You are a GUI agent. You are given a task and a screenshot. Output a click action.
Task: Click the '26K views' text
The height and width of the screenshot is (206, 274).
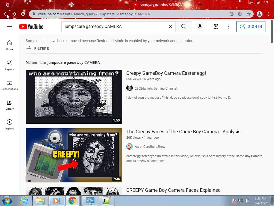coord(134,138)
